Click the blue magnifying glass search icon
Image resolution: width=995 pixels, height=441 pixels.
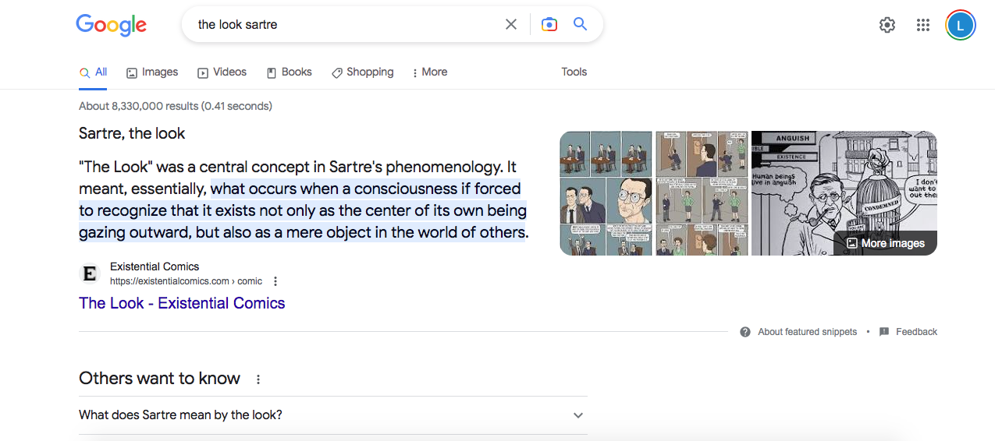580,24
